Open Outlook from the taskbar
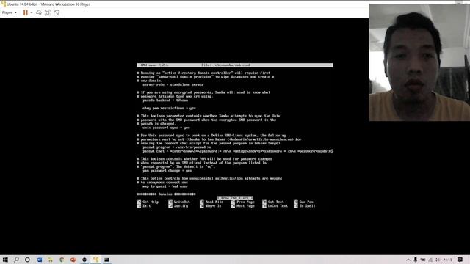This screenshot has height=264, width=470. [39, 260]
